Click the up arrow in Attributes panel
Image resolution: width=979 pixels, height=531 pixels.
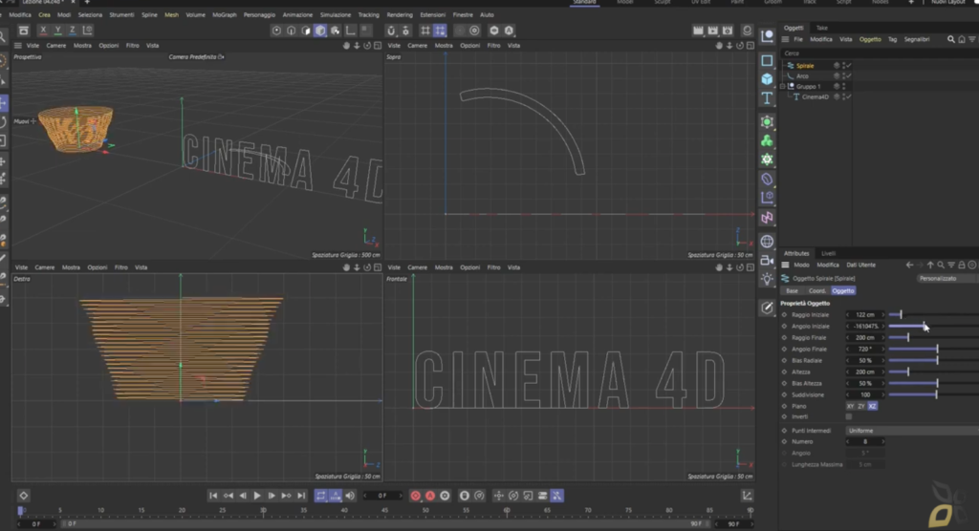point(930,265)
